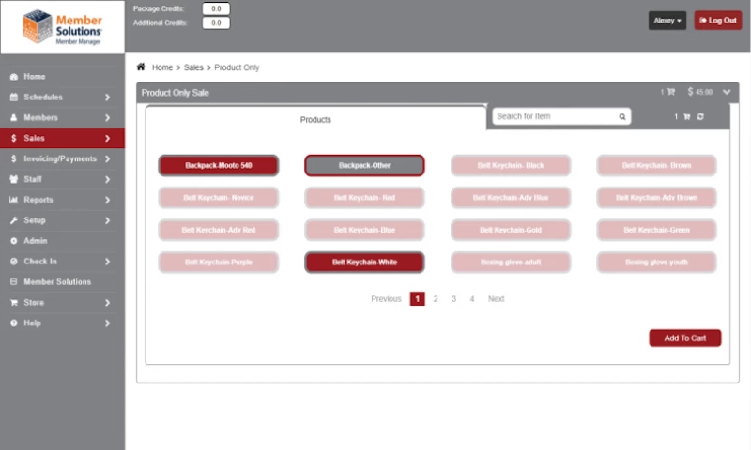
Task: Expand the Members submenu arrow
Action: 108,118
